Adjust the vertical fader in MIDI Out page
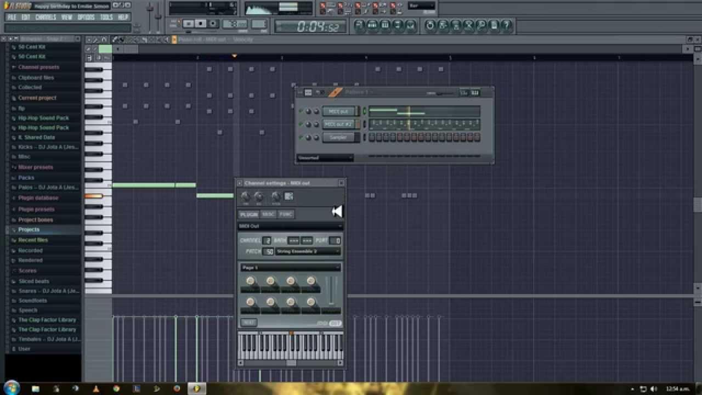The height and width of the screenshot is (395, 702). (x=331, y=291)
